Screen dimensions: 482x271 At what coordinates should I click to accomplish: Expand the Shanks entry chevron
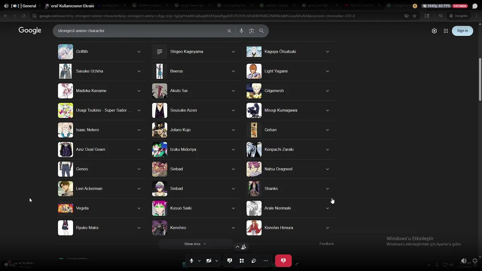(328, 189)
